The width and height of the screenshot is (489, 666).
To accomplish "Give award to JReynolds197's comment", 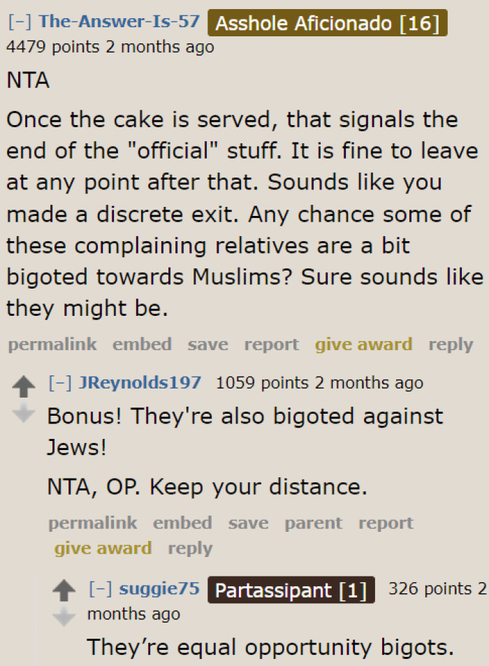I will pyautogui.click(x=103, y=548).
